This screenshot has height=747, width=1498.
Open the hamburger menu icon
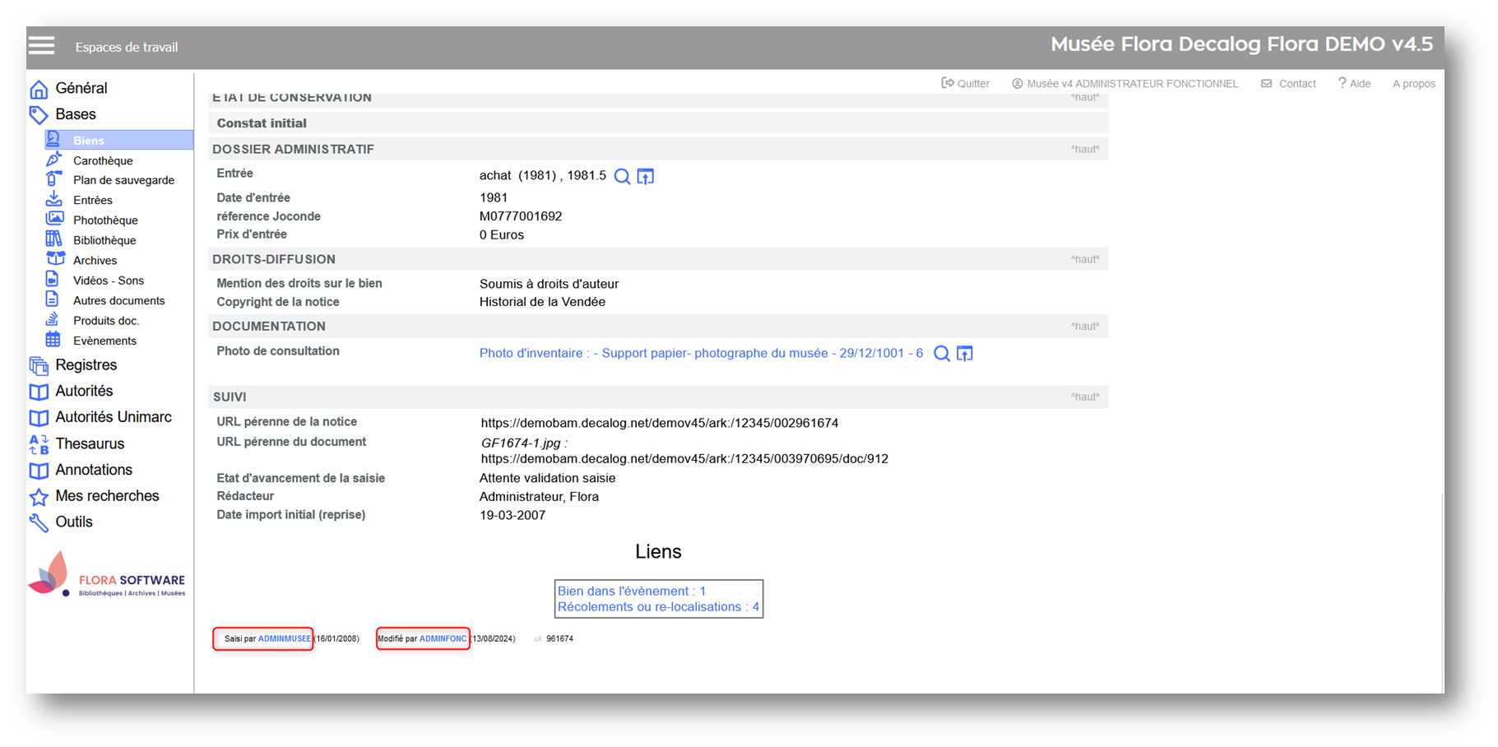[x=41, y=46]
